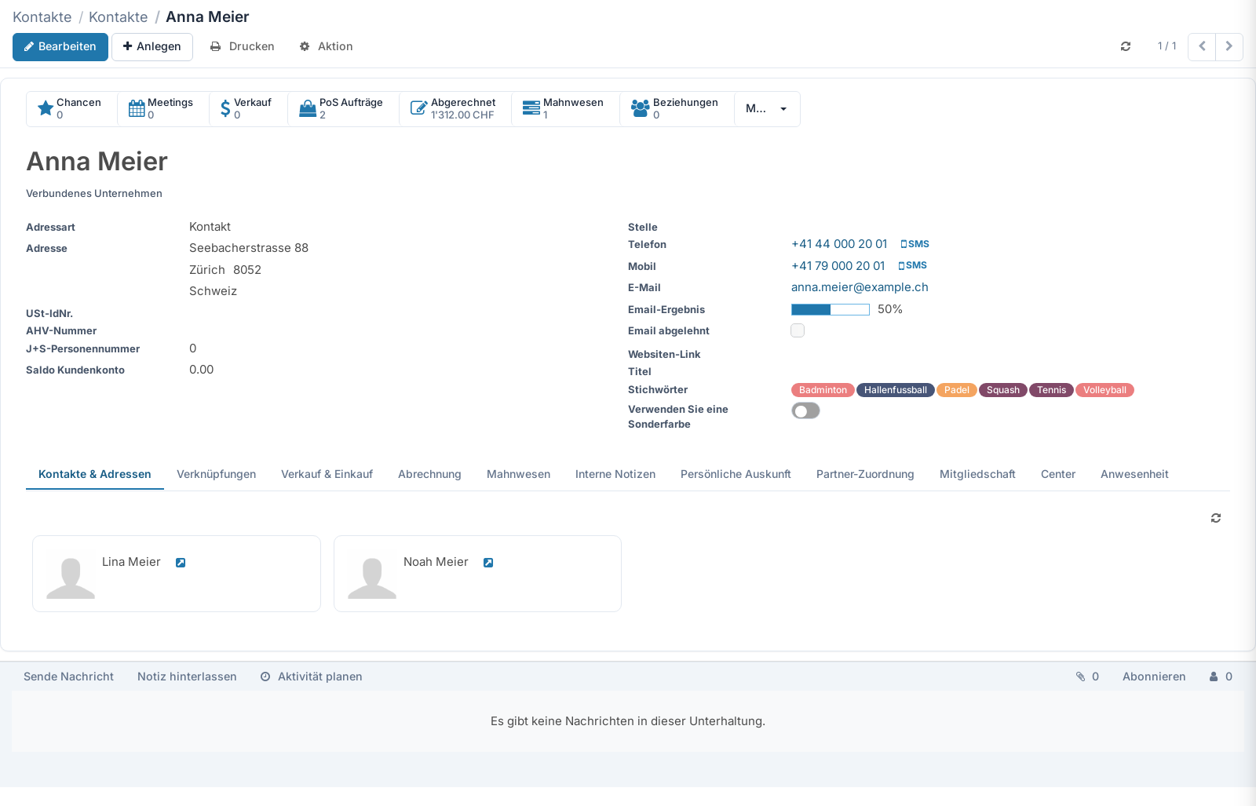Open Lina Meier external link icon
Viewport: 1256px width, 806px height.
181,563
